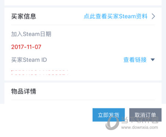Click the gray swirl watermark logo
Viewport: 166px width, 137px height.
tap(112, 123)
